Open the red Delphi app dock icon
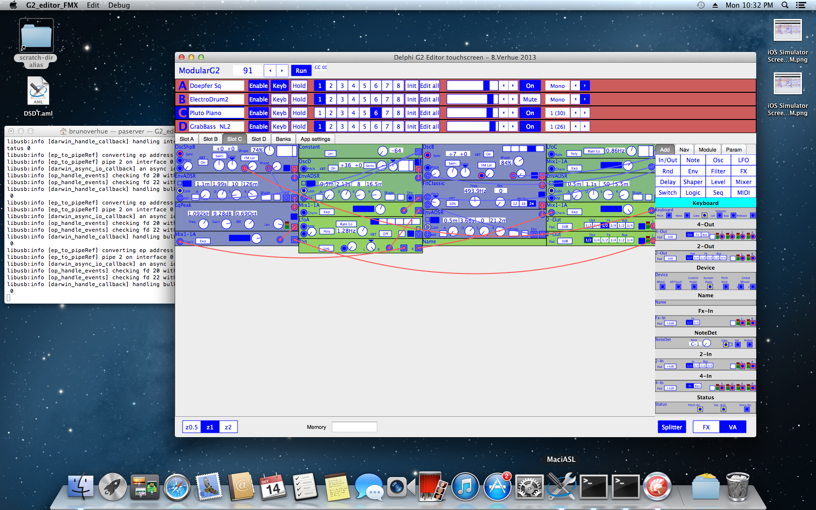Screen dimensions: 816x510 tap(658, 486)
